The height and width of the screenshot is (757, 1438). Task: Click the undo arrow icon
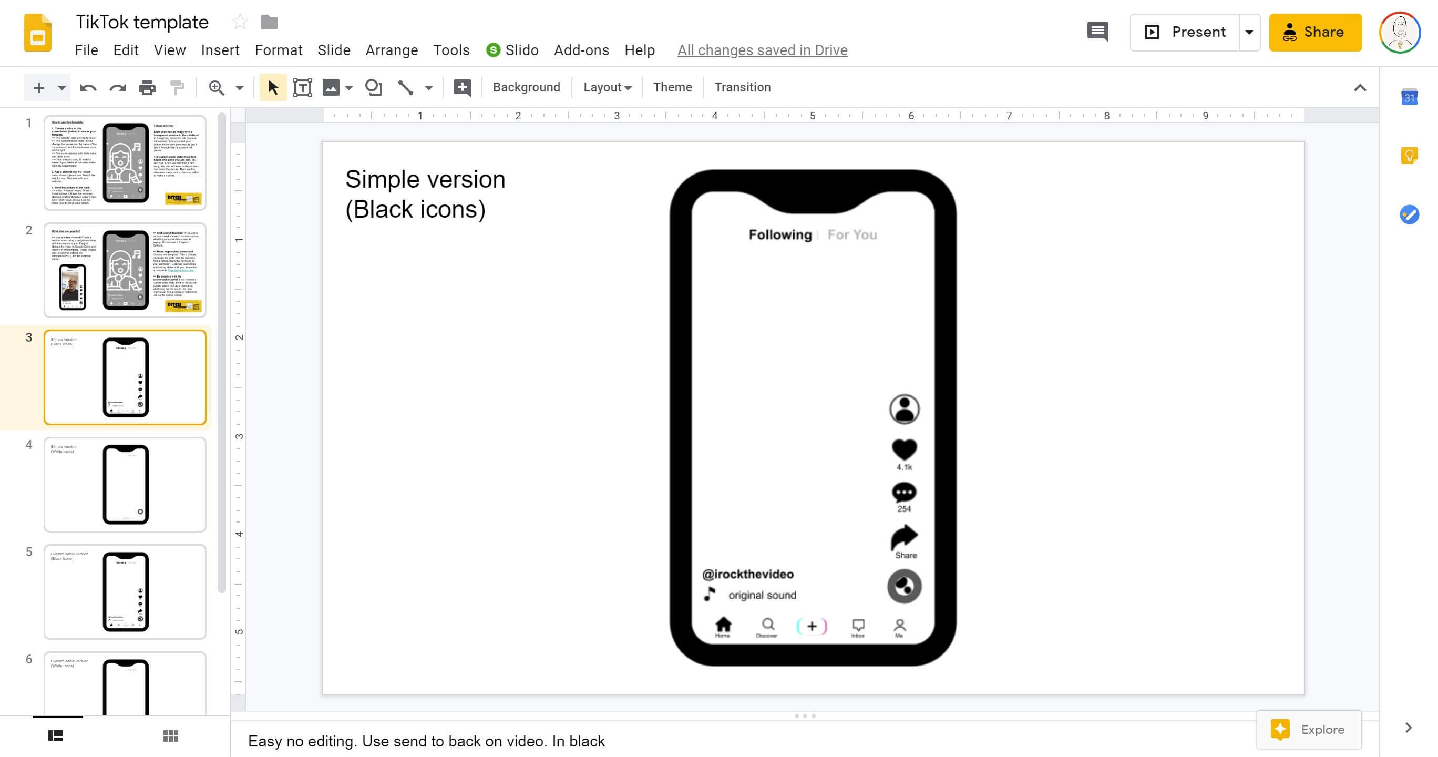pyautogui.click(x=87, y=87)
